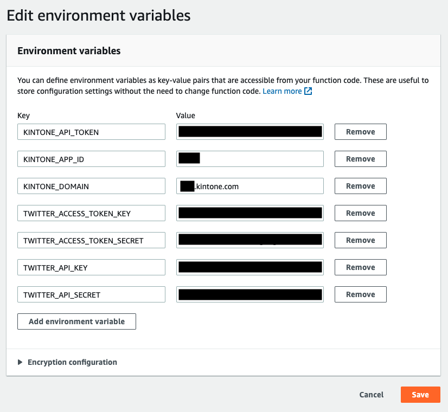The width and height of the screenshot is (448, 412).
Task: Select the KINTONE_DOMAIN value field
Action: point(249,186)
